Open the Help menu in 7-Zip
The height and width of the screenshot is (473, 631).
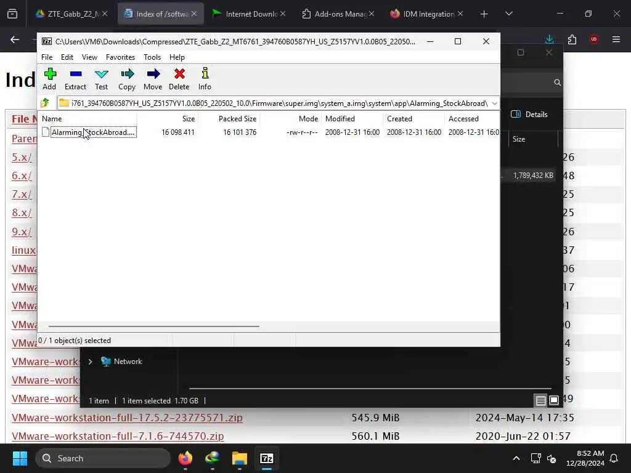(177, 57)
